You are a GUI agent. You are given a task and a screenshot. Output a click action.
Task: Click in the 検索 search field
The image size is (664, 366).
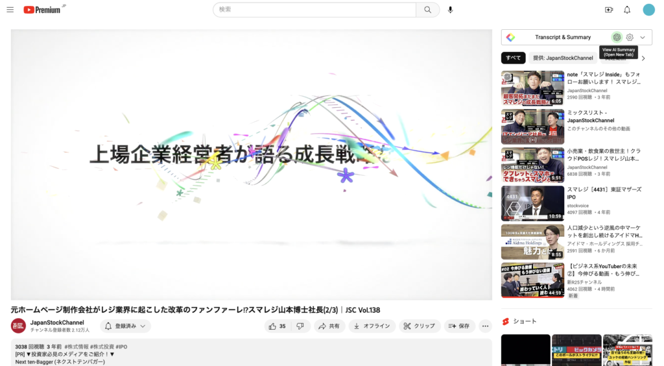314,10
